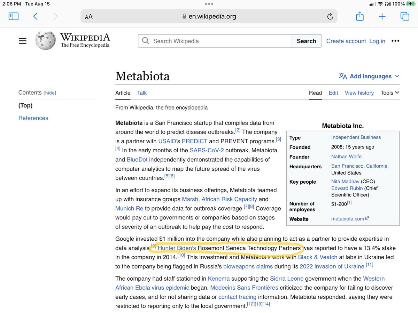Open the Marsh insurance link
Screen dimensions: 418x313
[190, 199]
